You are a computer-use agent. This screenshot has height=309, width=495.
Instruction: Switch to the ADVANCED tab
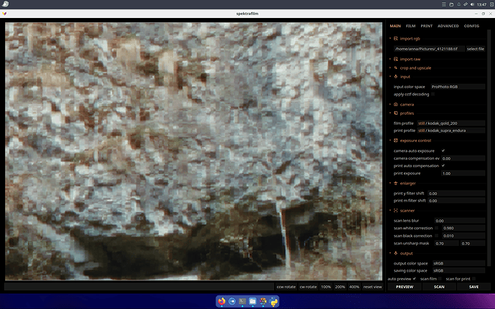[448, 26]
